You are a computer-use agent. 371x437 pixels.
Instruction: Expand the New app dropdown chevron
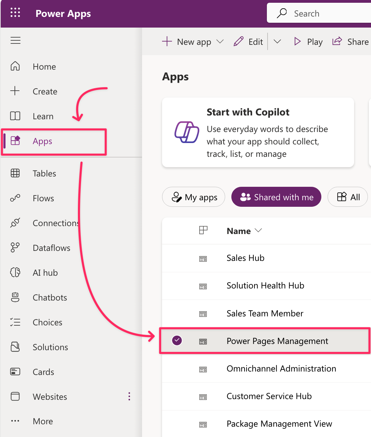tap(220, 42)
